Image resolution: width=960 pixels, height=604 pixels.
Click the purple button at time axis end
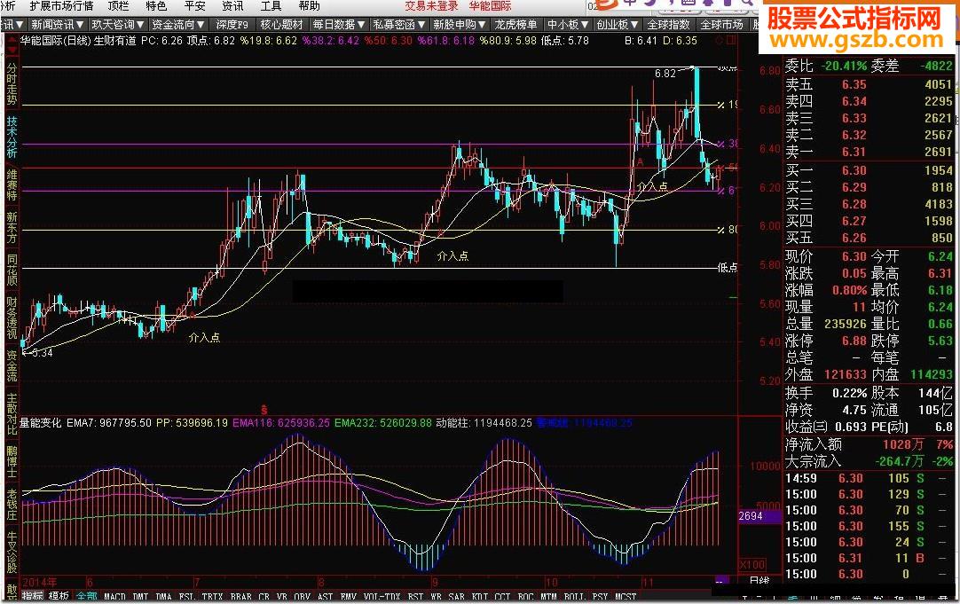click(722, 580)
